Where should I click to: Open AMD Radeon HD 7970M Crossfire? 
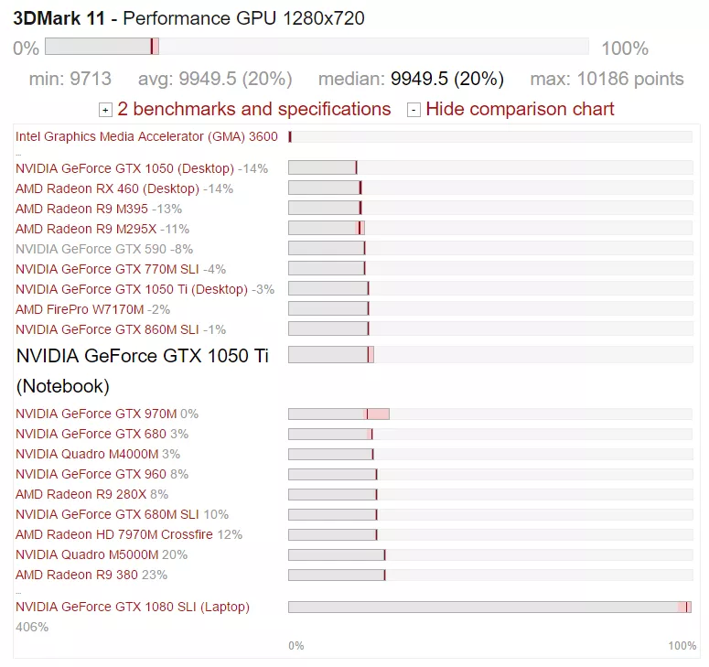pyautogui.click(x=114, y=534)
